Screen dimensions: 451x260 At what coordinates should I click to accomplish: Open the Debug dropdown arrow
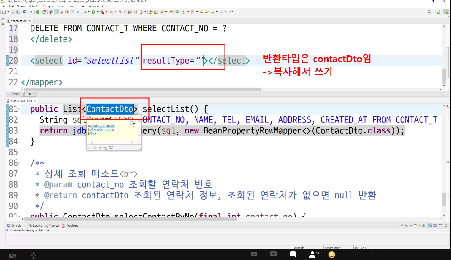89,12
